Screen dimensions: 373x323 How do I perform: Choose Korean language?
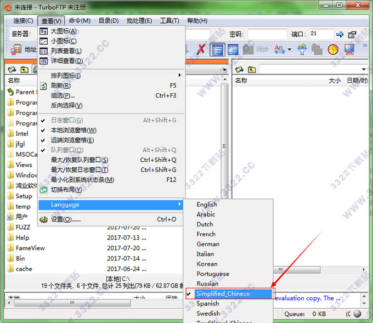point(229,264)
